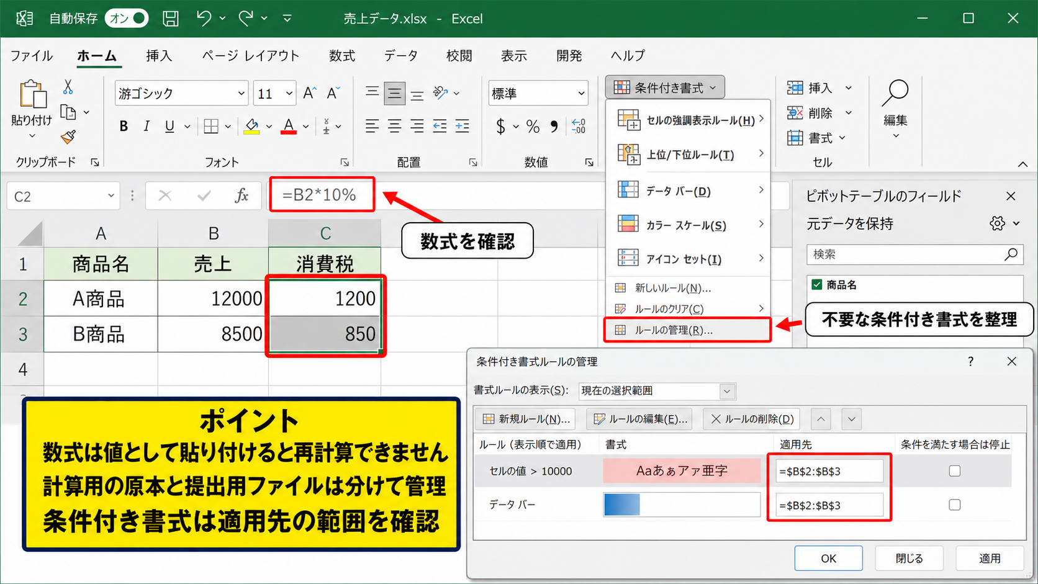Open データ バー menu item
1038x584 pixels.
688,191
